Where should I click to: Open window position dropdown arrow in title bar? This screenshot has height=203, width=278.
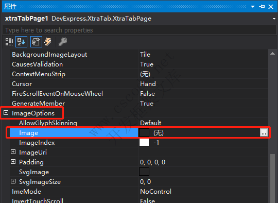253,7
